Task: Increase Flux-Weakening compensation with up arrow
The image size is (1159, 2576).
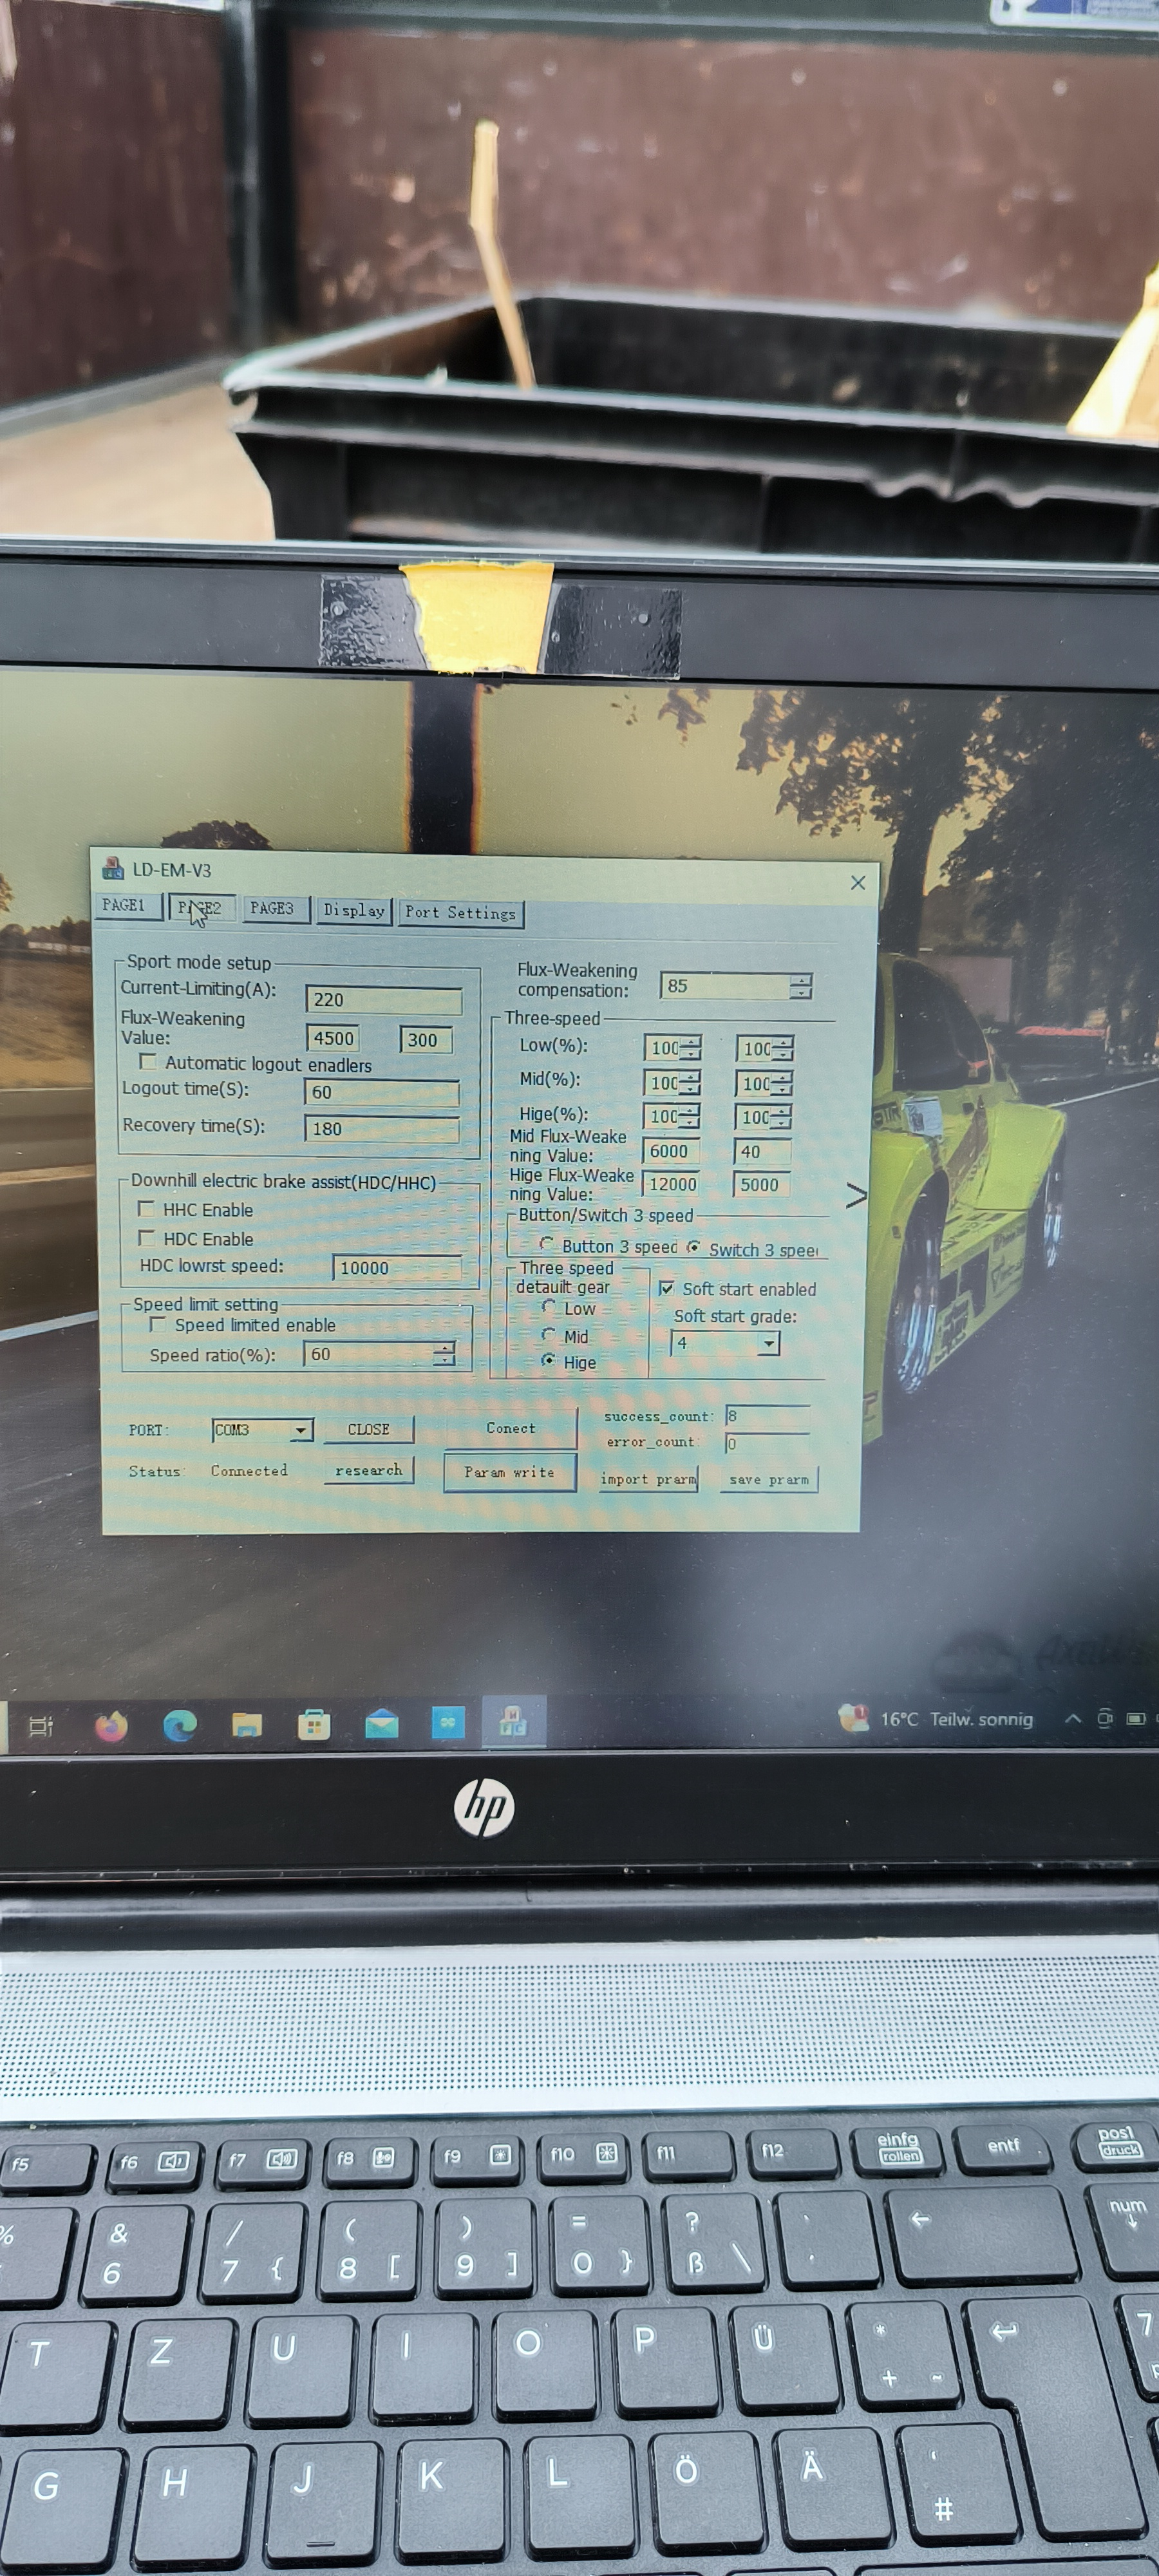Action: [x=800, y=980]
